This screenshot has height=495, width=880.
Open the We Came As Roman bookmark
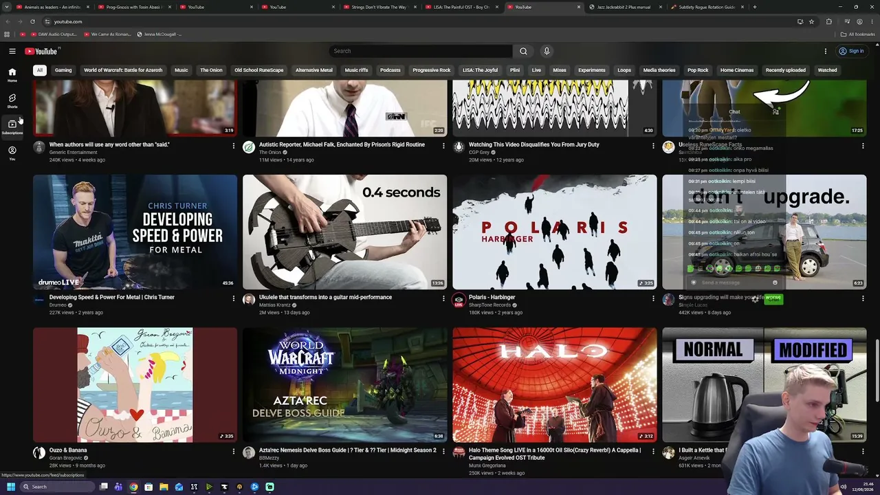pyautogui.click(x=107, y=34)
